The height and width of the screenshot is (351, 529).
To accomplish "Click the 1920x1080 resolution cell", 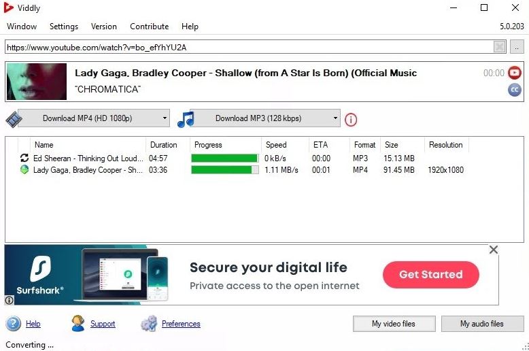I will (445, 170).
